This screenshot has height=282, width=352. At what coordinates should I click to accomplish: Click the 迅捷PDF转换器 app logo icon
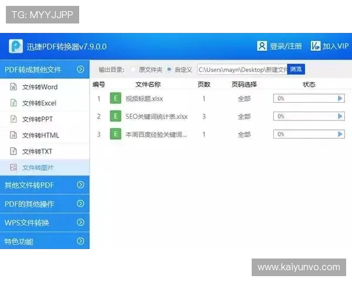[x=16, y=46]
